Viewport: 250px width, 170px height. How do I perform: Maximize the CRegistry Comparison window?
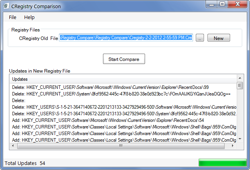(222, 4)
